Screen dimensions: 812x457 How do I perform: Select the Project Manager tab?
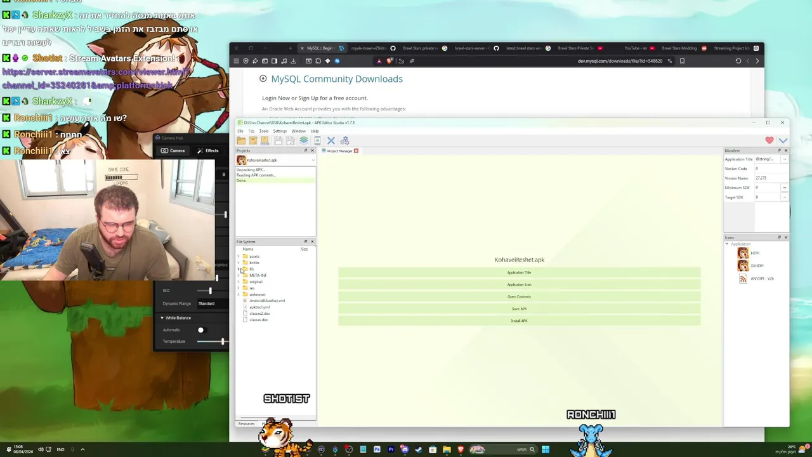point(339,150)
